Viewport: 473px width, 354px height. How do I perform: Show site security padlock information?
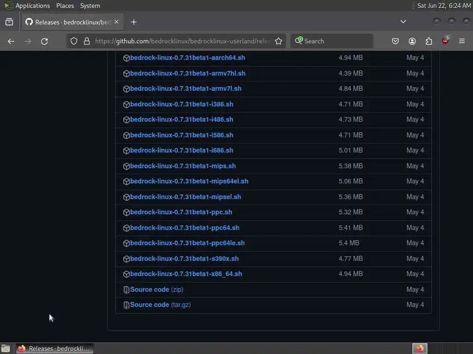[87, 41]
